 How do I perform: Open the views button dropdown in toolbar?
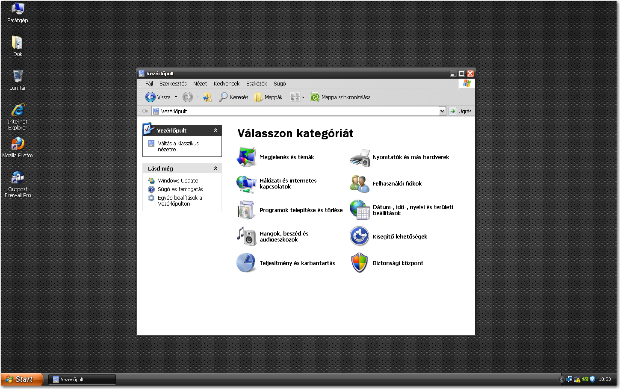[x=303, y=97]
